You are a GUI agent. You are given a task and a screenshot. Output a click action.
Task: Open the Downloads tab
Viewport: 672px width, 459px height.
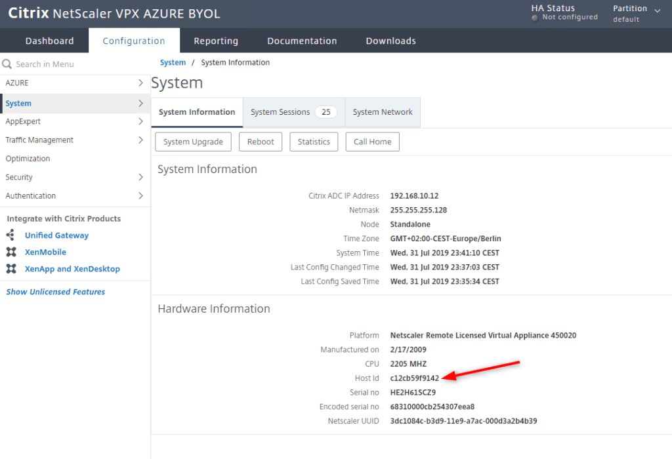coord(390,41)
